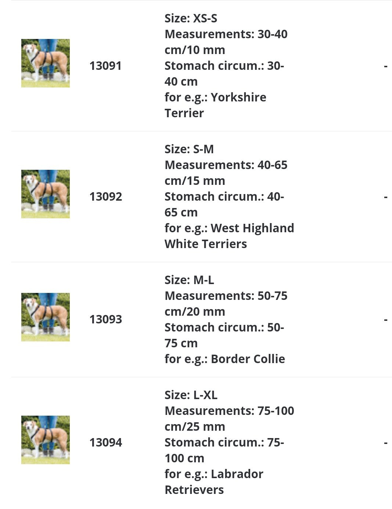Image resolution: width=392 pixels, height=509 pixels.
Task: Click the dash in the XS-S row
Action: click(385, 67)
